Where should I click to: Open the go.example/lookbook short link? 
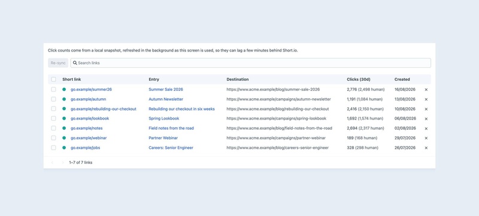(x=90, y=118)
